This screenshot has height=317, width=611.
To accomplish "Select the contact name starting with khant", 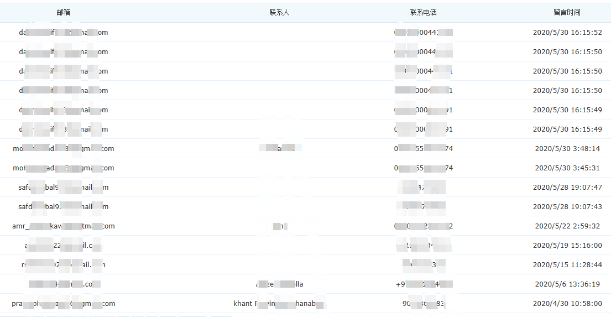I will pyautogui.click(x=279, y=304).
